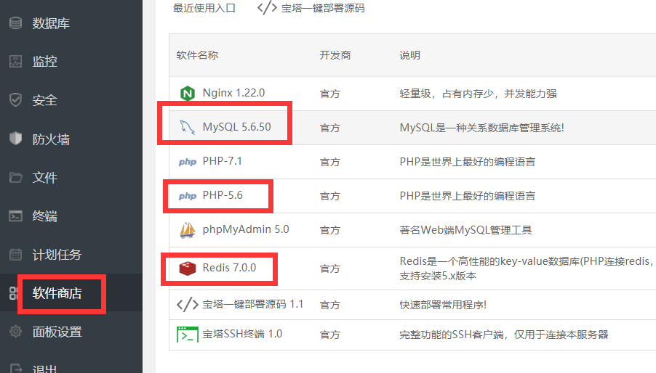Click description 著名Web端MySQL管理工具
The width and height of the screenshot is (656, 373).
465,230
